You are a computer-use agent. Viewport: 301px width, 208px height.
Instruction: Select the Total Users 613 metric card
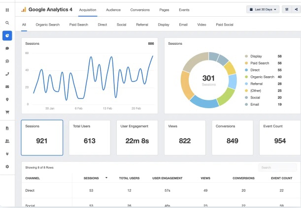(90, 138)
